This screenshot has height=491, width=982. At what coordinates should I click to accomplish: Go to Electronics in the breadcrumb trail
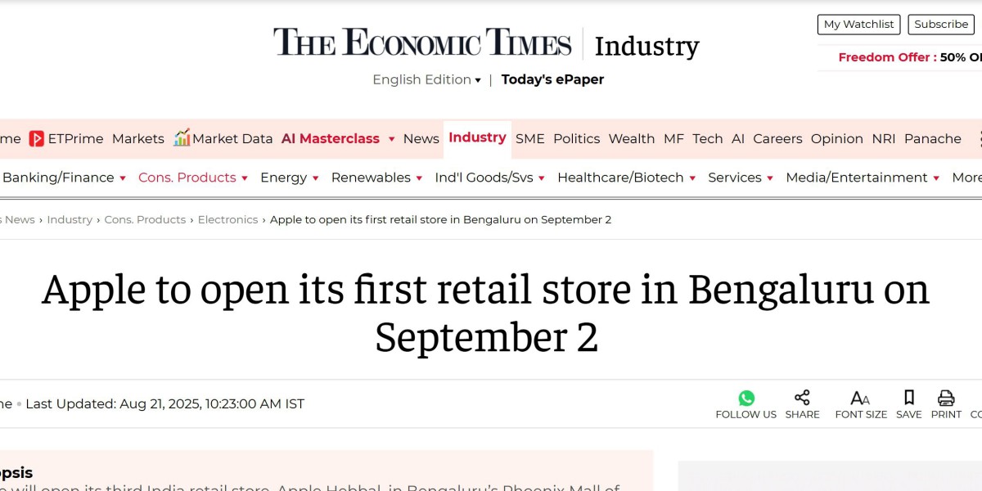228,219
